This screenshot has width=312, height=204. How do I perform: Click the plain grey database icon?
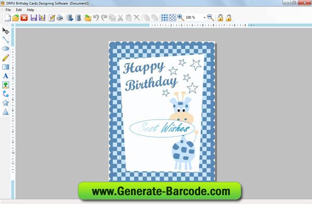(78, 18)
